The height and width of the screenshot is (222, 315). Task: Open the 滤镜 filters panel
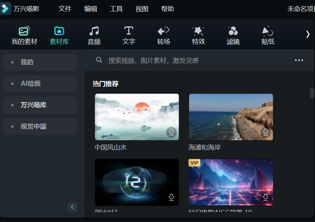tap(233, 35)
